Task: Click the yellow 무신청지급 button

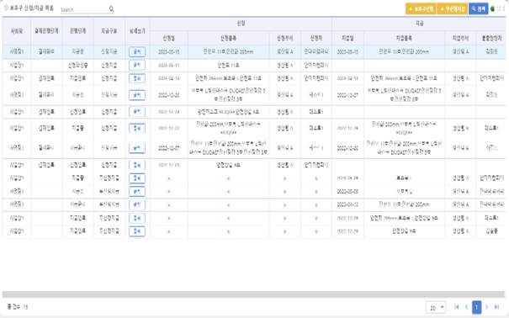Action: point(452,8)
